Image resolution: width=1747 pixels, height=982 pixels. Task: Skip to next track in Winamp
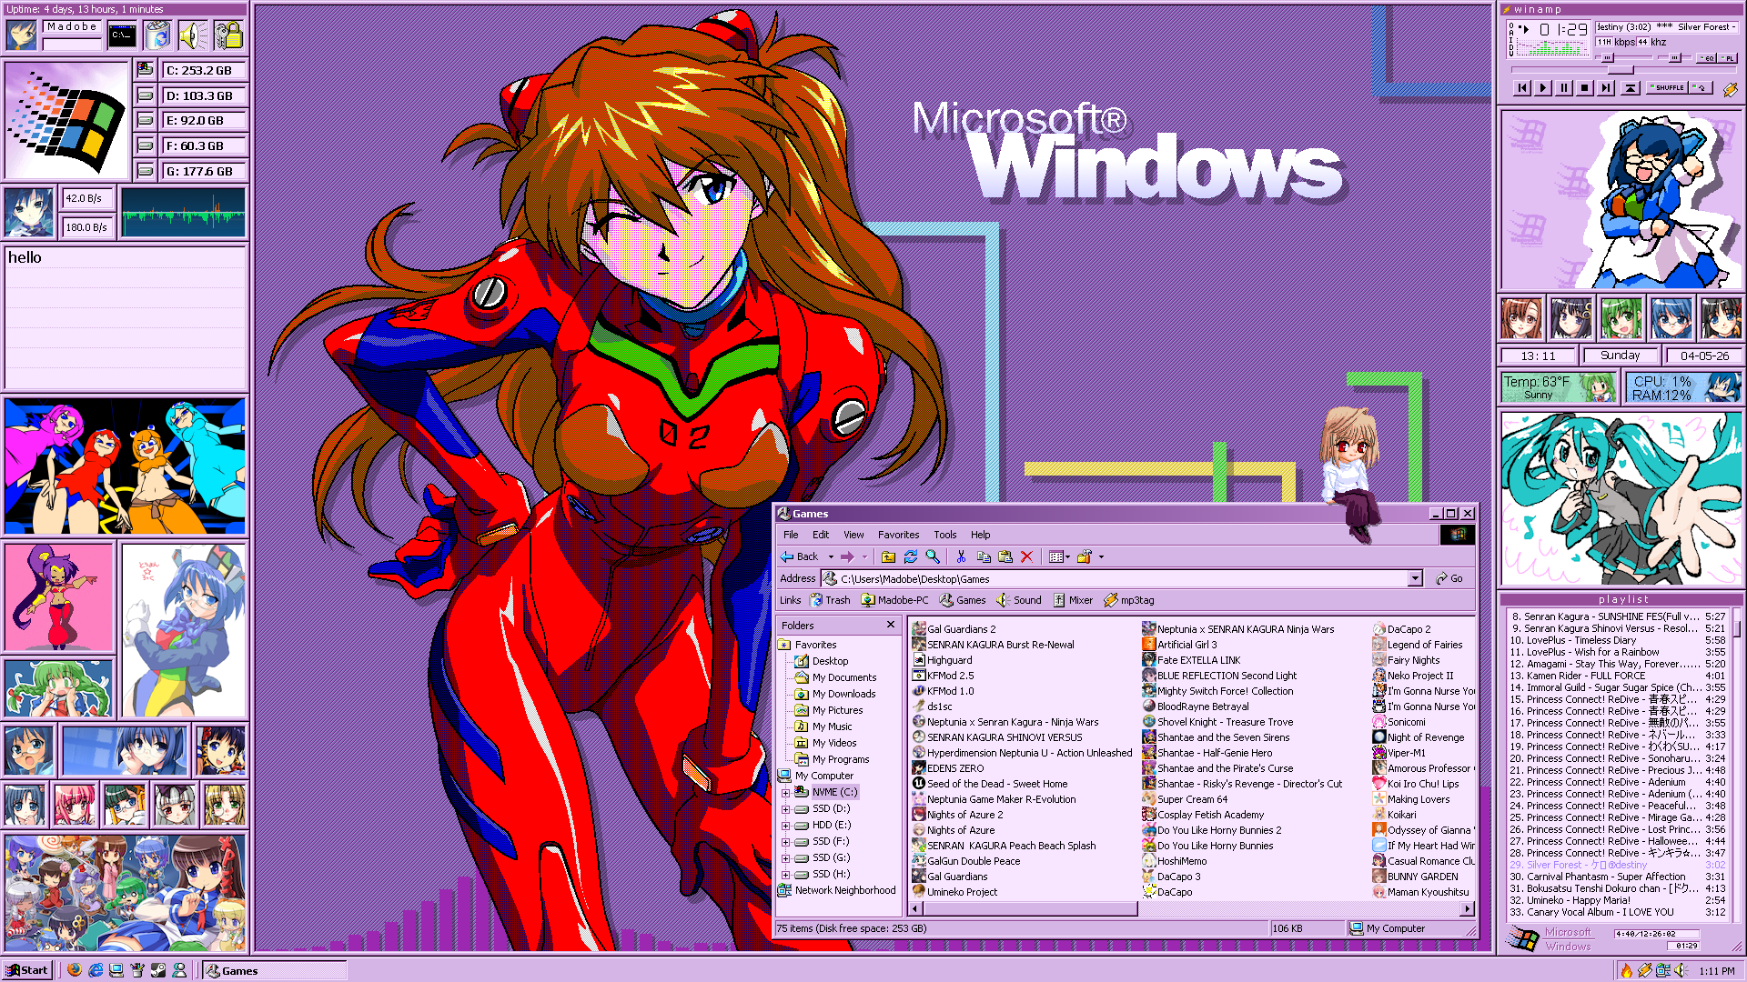[x=1606, y=88]
